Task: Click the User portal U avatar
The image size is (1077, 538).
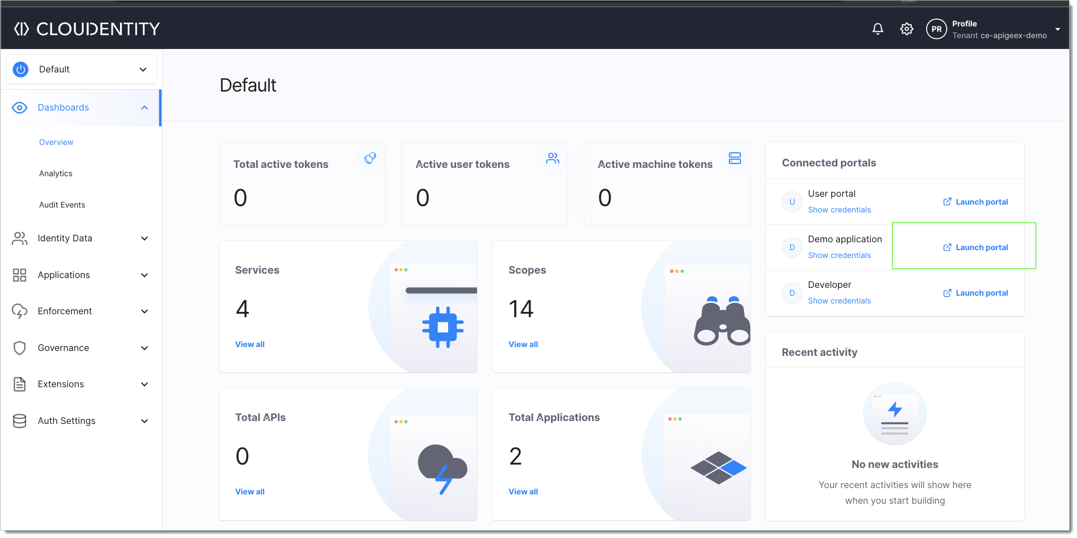Action: point(792,202)
